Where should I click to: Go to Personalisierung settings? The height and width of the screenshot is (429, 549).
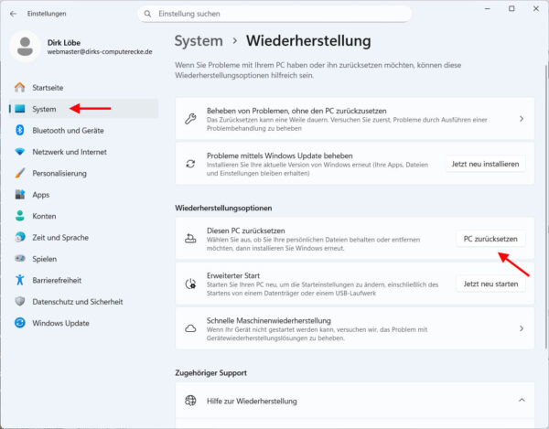tap(83, 173)
